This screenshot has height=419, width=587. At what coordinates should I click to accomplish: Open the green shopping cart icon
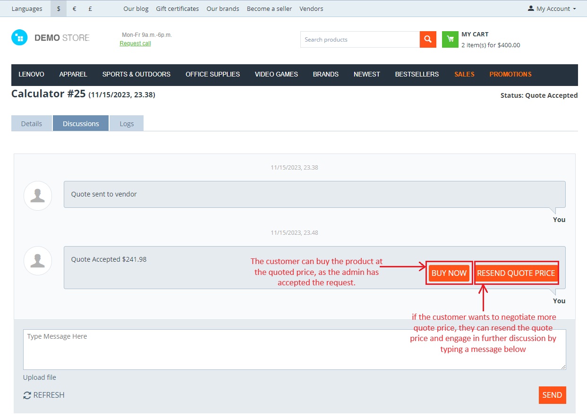click(450, 39)
